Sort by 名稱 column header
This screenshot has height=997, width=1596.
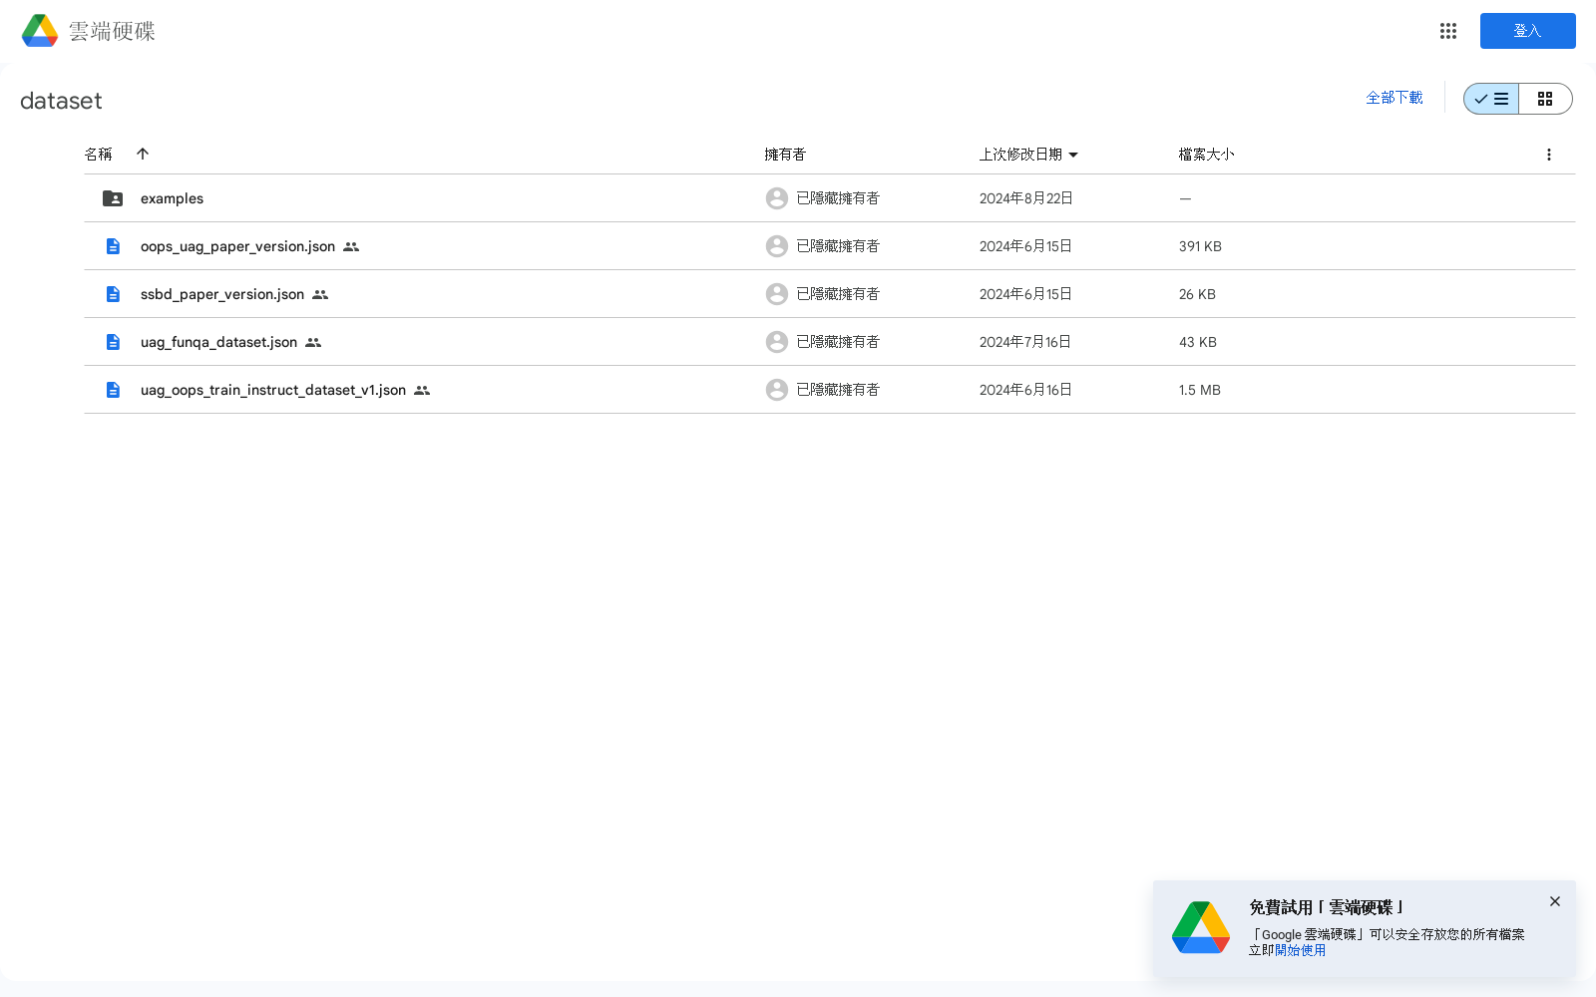click(98, 154)
